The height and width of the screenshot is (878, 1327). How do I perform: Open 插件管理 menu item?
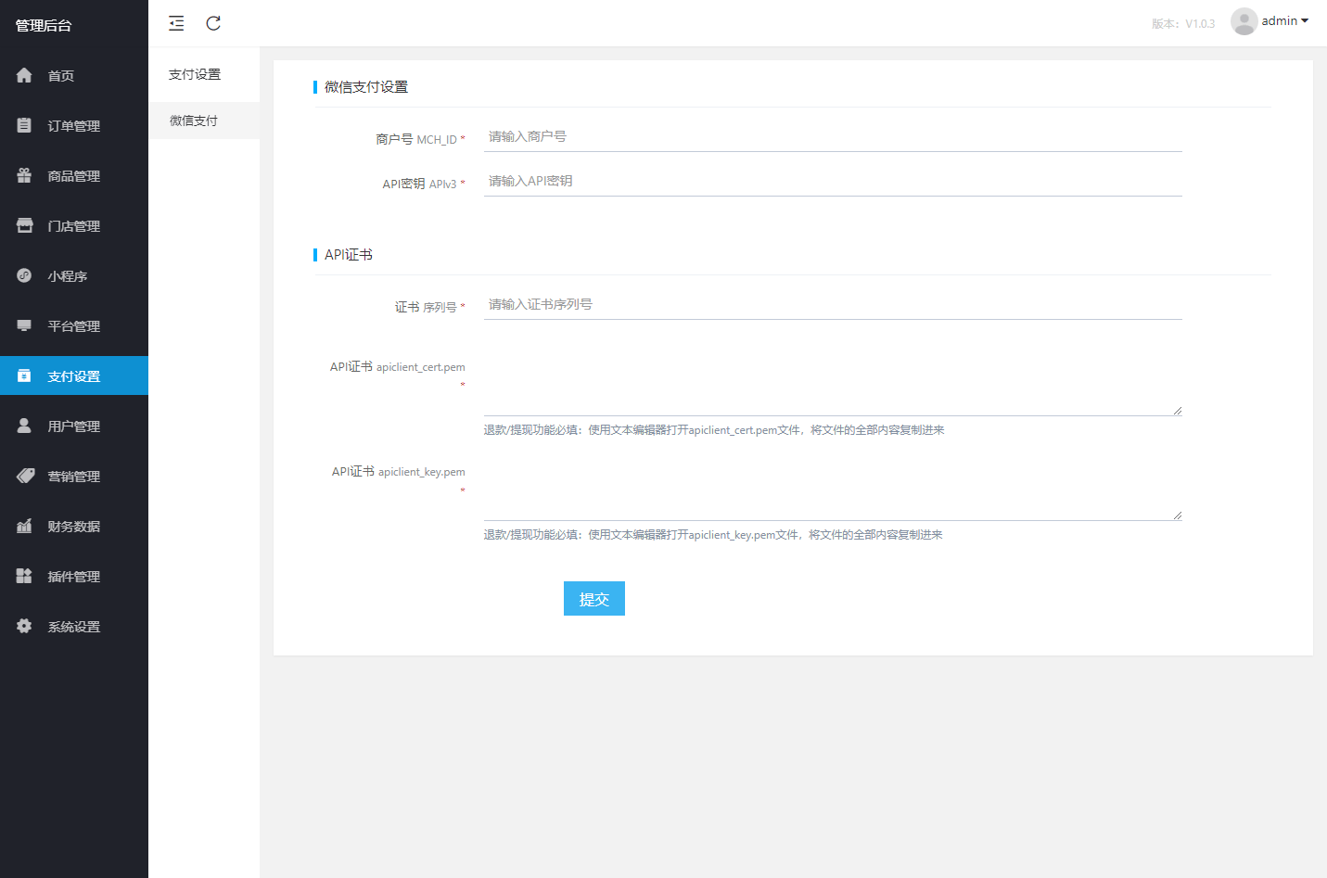(x=74, y=576)
